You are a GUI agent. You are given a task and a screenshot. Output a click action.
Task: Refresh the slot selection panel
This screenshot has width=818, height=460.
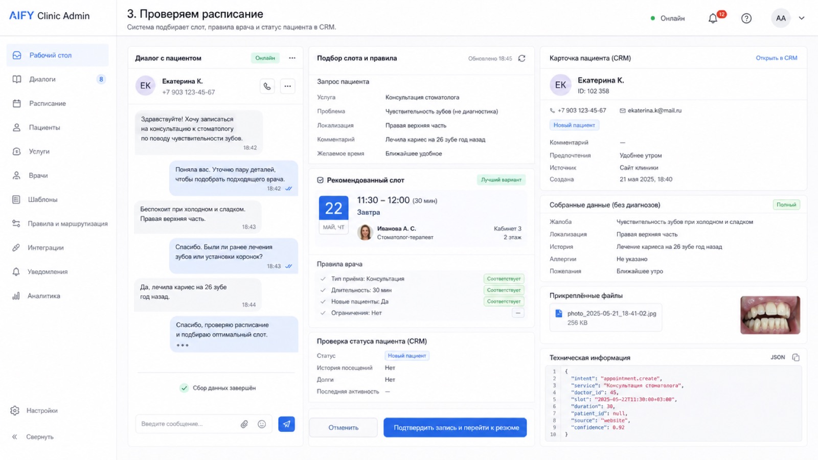[521, 58]
